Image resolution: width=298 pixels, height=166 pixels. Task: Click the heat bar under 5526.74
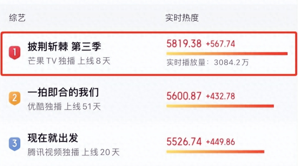click(x=215, y=151)
